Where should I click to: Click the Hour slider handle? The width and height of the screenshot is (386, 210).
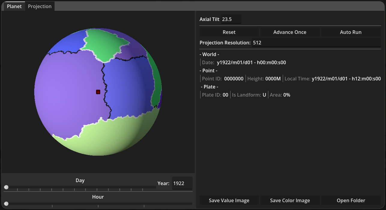[6, 204]
